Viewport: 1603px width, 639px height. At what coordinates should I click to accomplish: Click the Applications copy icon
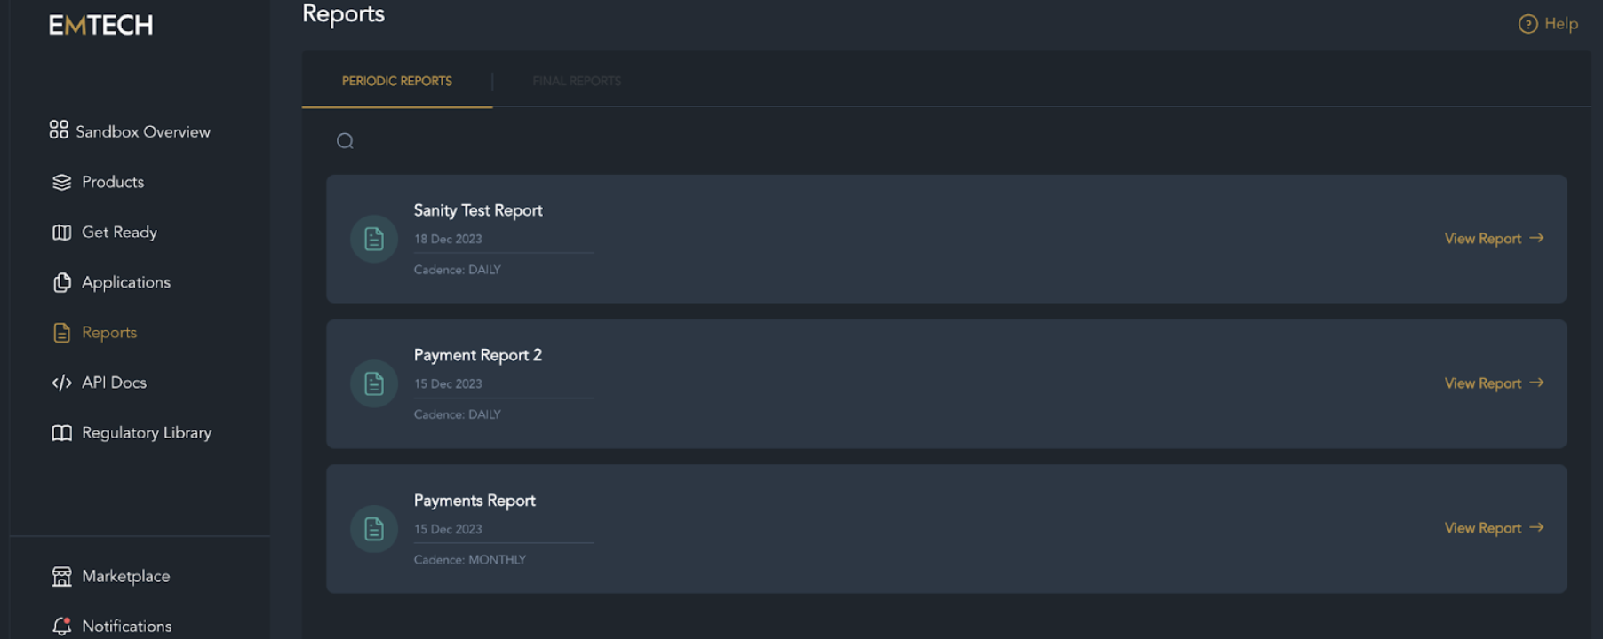pyautogui.click(x=61, y=282)
